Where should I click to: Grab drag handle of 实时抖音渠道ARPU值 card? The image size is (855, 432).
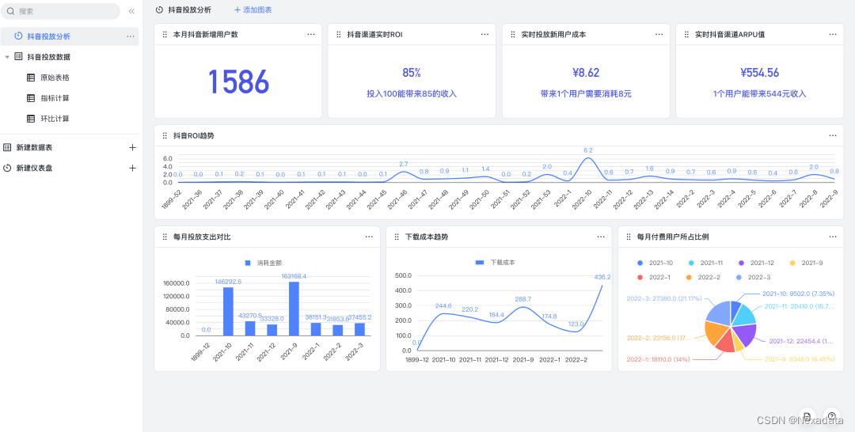pos(686,34)
